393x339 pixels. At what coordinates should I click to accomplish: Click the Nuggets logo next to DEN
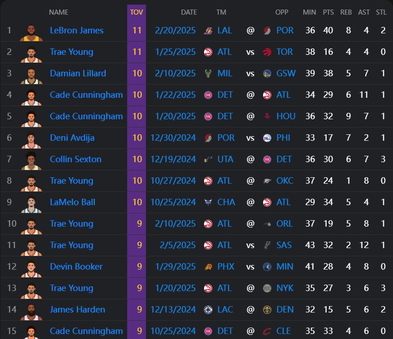[267, 310]
